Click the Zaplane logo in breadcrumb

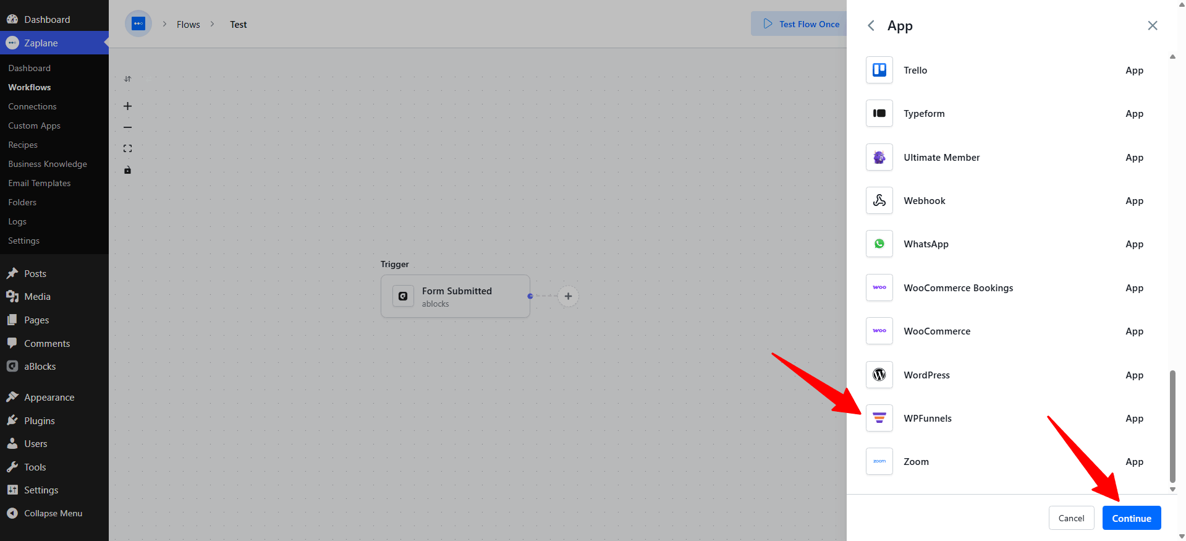pyautogui.click(x=138, y=23)
